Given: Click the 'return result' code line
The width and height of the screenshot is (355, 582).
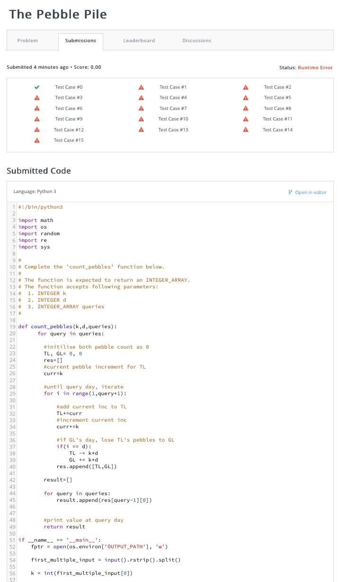Looking at the screenshot, I should coord(64,527).
